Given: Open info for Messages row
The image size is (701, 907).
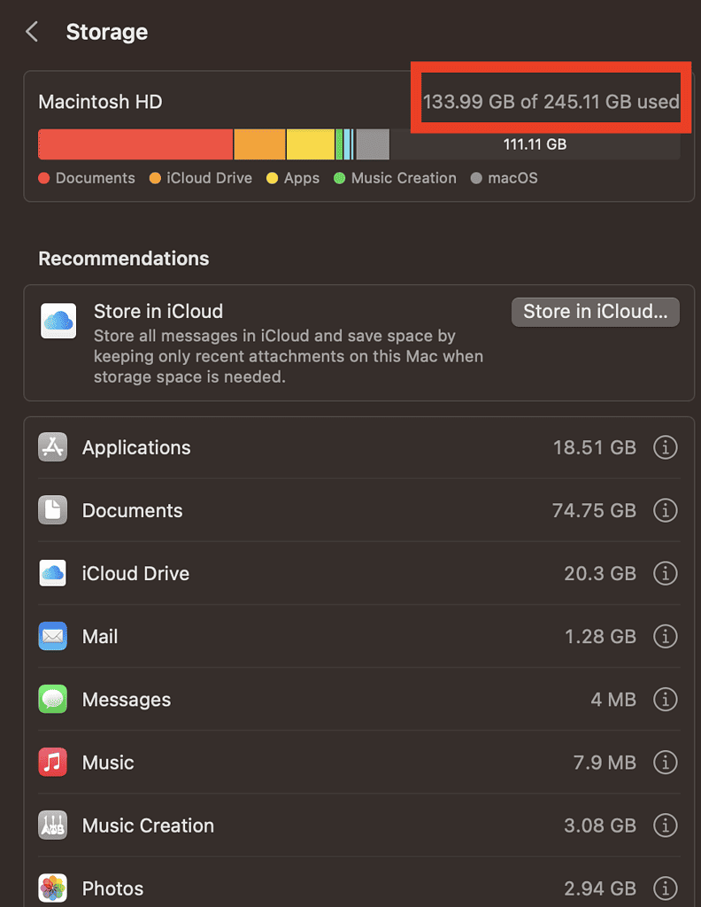Looking at the screenshot, I should point(665,700).
